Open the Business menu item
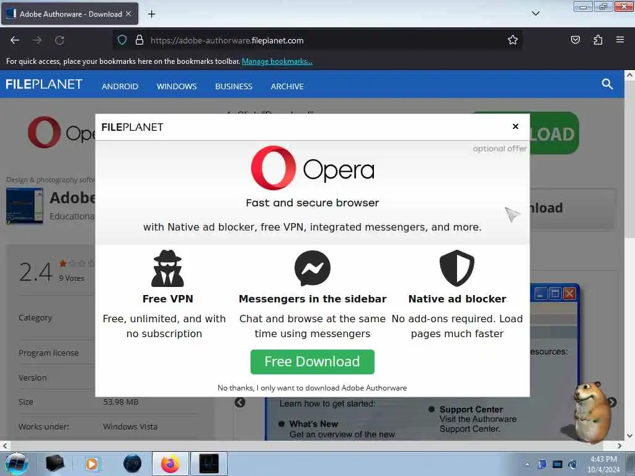 (234, 86)
